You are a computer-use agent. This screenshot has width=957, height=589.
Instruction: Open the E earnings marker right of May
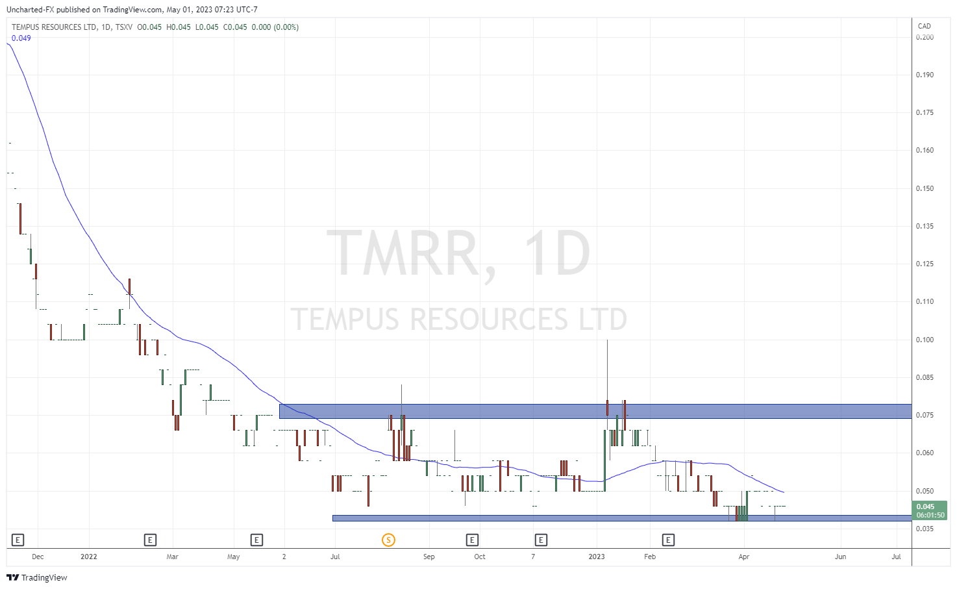point(256,540)
